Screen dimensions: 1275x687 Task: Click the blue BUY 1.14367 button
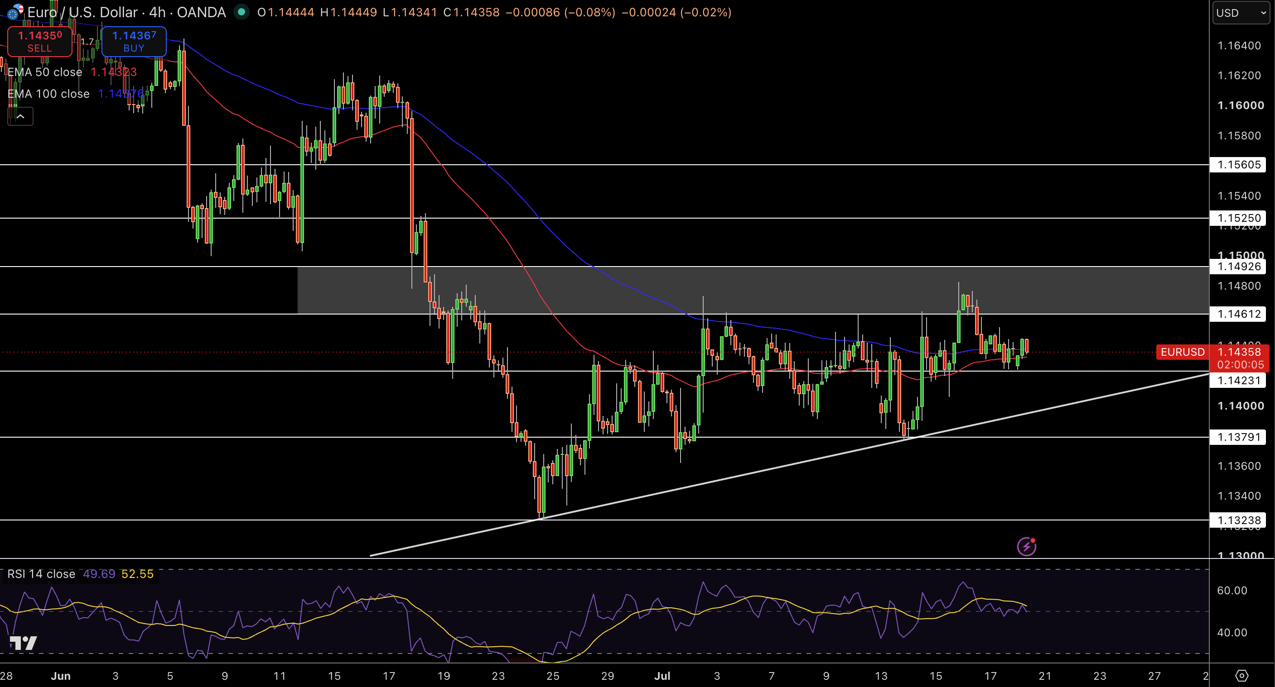(x=134, y=42)
